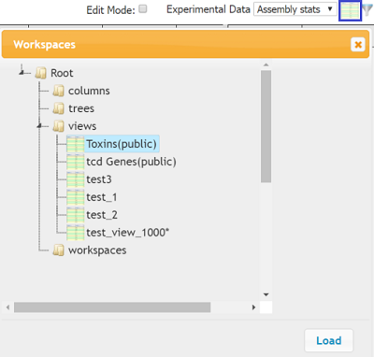Toggle the Edit Mode checkbox
The image size is (374, 357).
pos(143,8)
